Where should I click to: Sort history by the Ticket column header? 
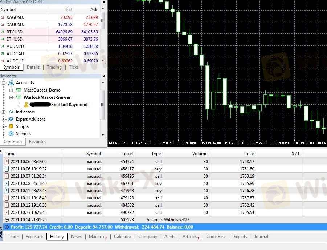(127, 154)
